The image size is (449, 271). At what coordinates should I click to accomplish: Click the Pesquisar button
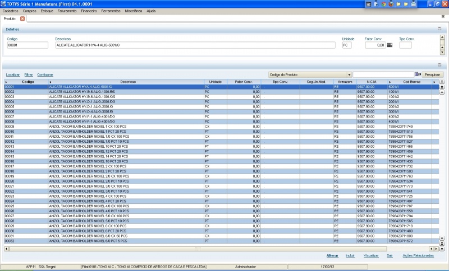(x=432, y=74)
